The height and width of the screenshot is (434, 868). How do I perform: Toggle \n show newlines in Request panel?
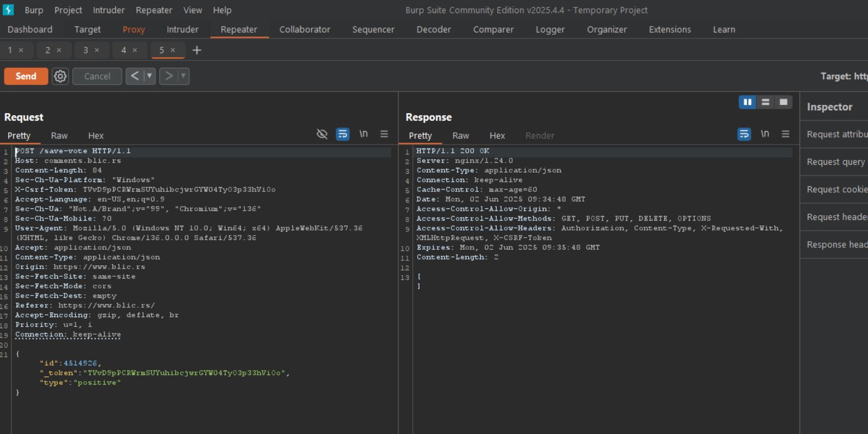(x=364, y=134)
